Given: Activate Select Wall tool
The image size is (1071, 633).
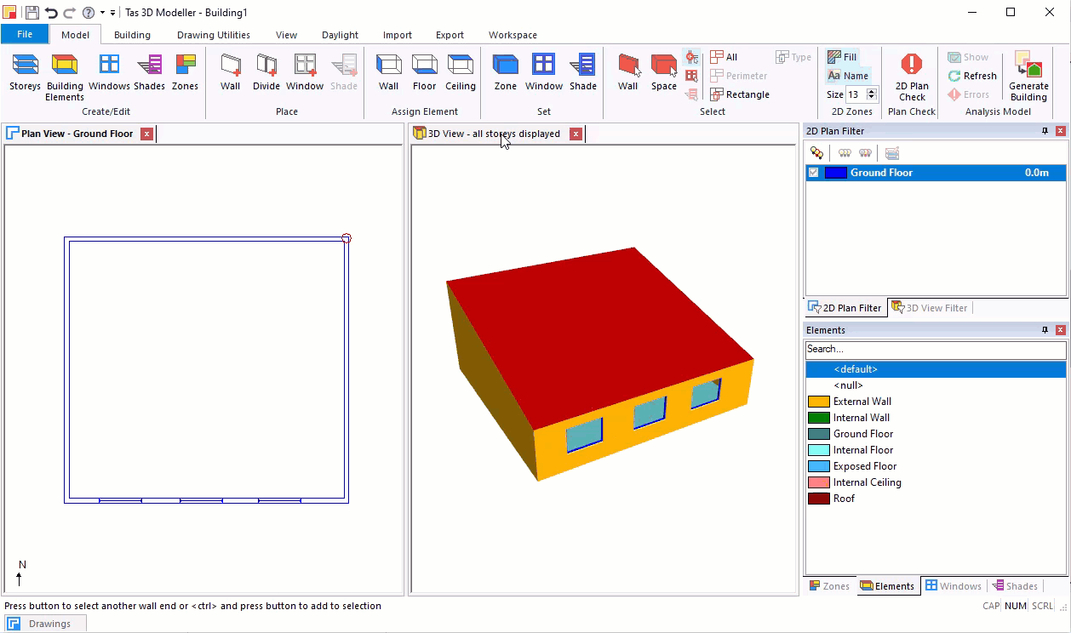Looking at the screenshot, I should (x=628, y=72).
